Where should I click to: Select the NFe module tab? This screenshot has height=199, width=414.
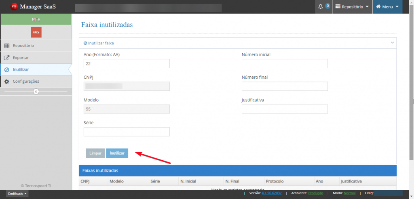36,19
